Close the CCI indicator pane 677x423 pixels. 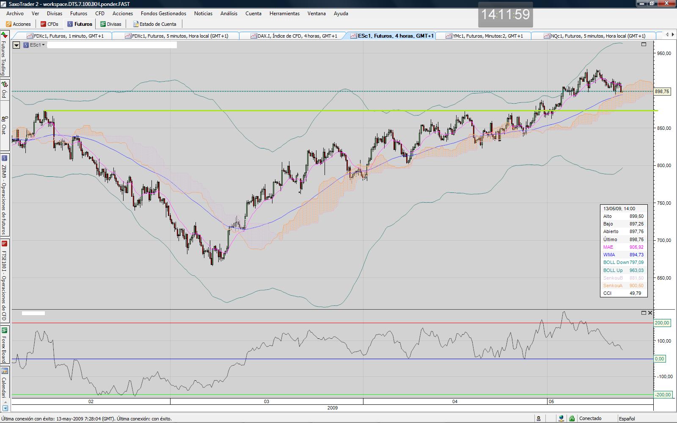pyautogui.click(x=650, y=313)
